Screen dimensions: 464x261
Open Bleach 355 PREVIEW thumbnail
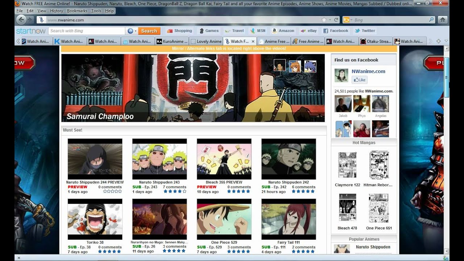pyautogui.click(x=224, y=159)
